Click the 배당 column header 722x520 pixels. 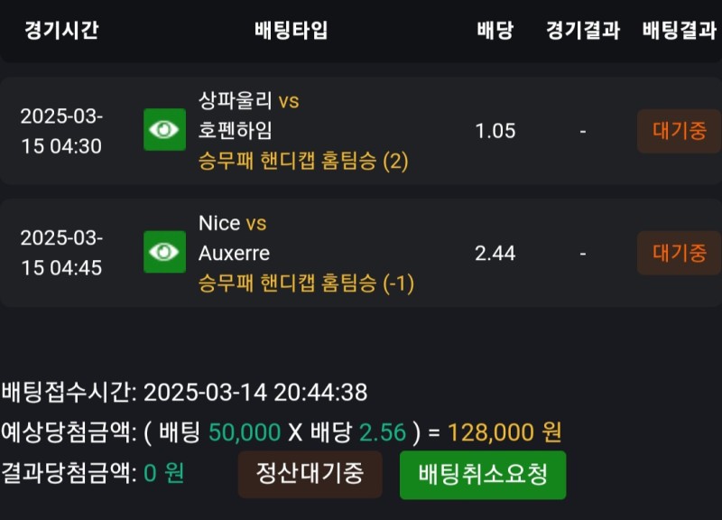coord(495,30)
